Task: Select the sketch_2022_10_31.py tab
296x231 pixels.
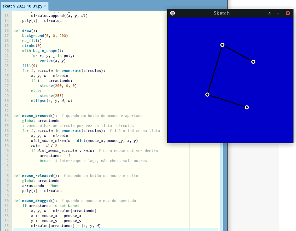Action: (x=22, y=6)
